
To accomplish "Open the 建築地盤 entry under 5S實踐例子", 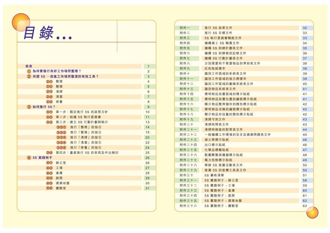I will coord(63,183).
